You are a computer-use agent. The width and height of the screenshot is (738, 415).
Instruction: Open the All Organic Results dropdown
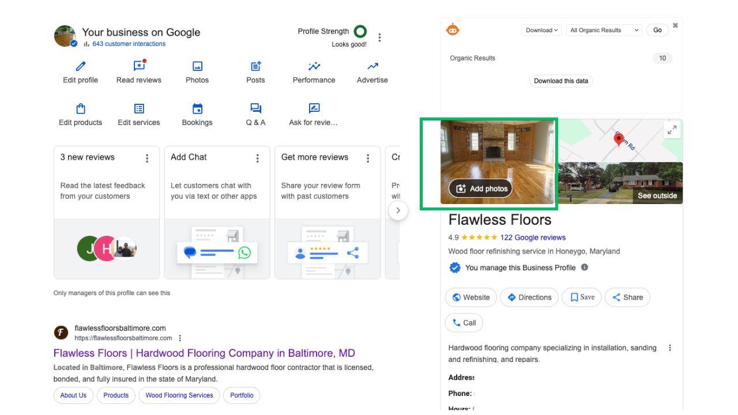603,29
